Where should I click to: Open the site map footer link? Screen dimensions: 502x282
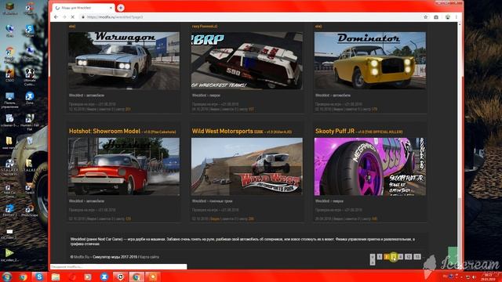click(x=149, y=257)
